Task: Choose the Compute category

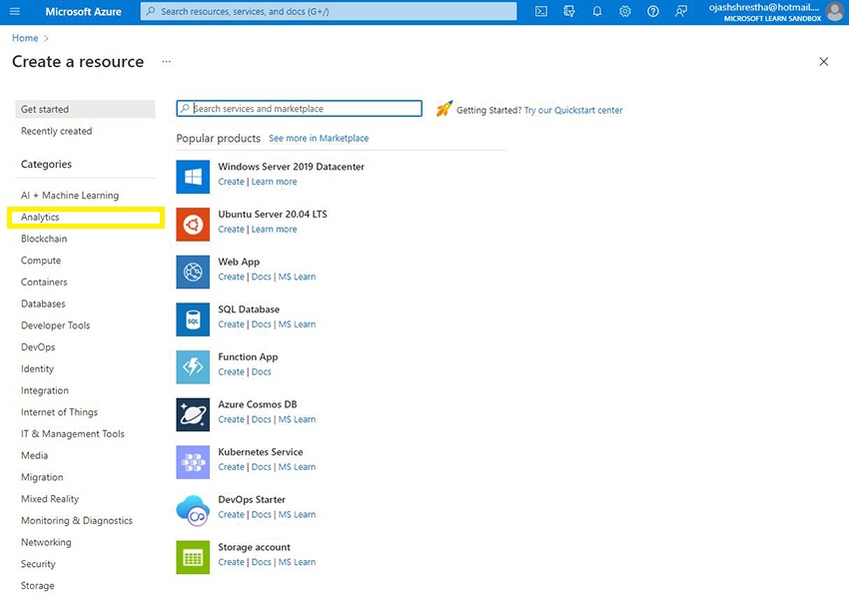Action: tap(41, 261)
